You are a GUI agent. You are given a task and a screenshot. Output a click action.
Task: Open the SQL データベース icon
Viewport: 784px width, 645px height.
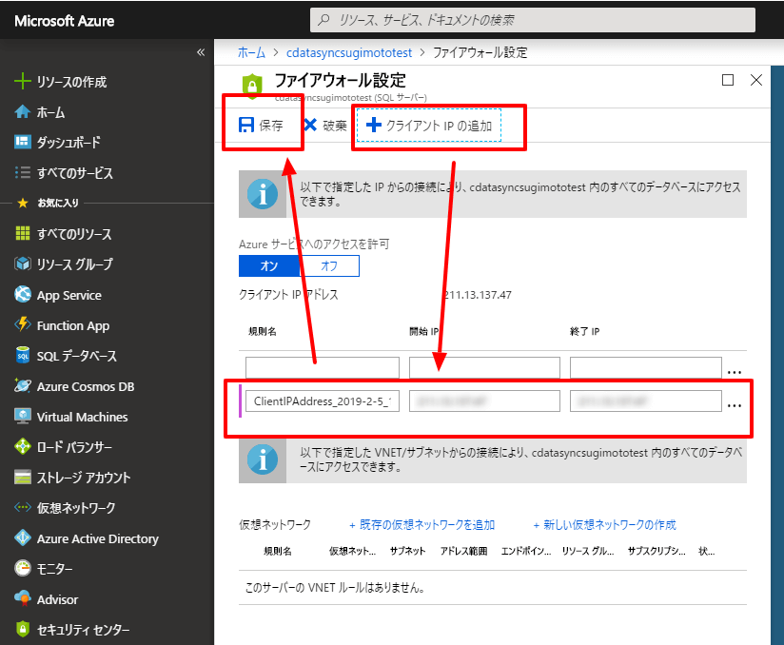[x=22, y=356]
